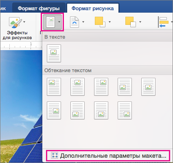Viewport: 173px width, 163px height.
Task: Select wrap option with picture bottom-center
Action: 101,110
